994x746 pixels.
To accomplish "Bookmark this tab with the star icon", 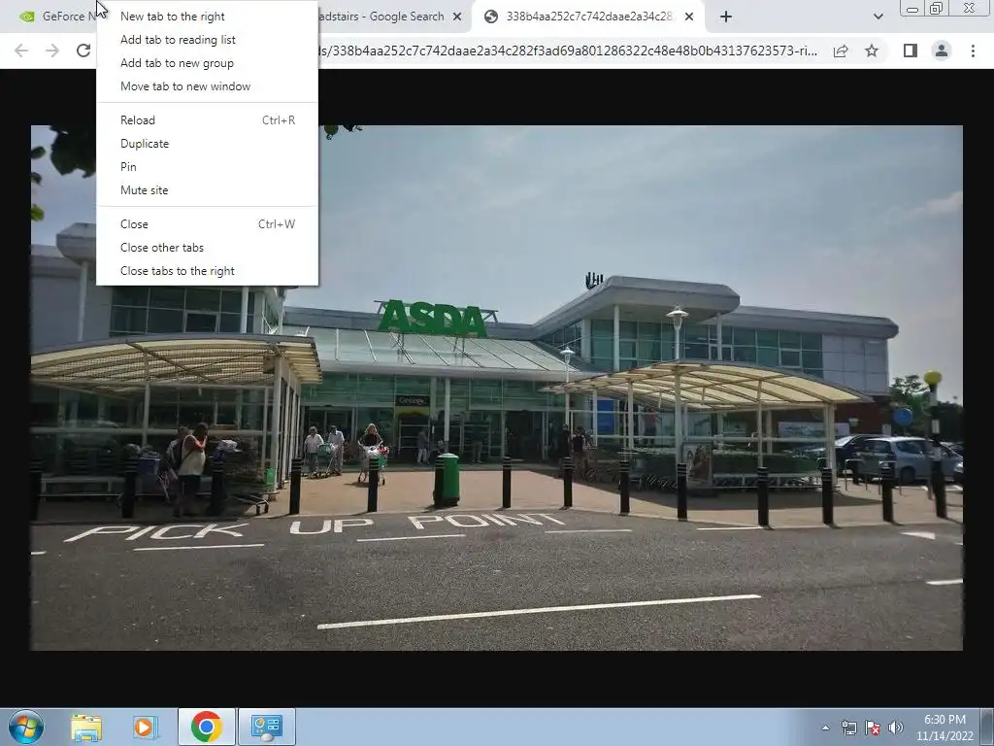I will pyautogui.click(x=872, y=51).
